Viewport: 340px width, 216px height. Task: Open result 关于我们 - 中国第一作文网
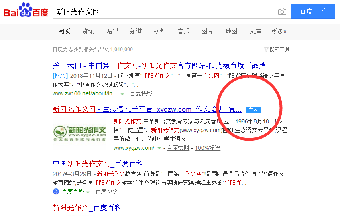(x=159, y=65)
